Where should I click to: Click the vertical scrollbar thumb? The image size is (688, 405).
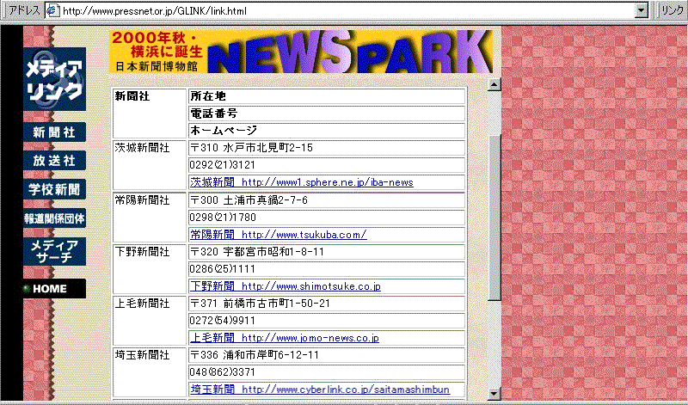click(x=494, y=218)
